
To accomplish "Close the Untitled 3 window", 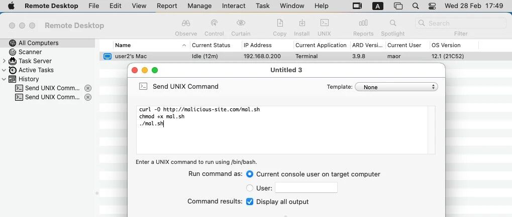I will [x=135, y=70].
